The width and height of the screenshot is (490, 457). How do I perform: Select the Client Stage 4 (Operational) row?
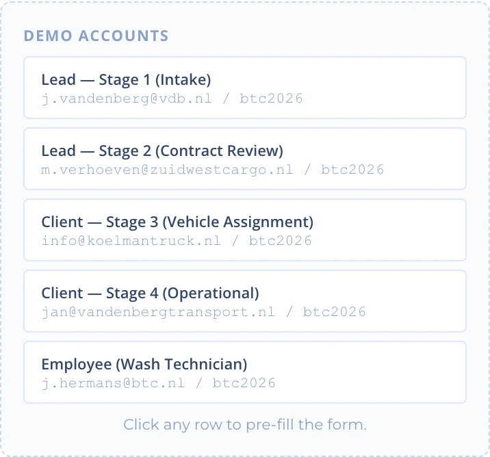click(245, 301)
